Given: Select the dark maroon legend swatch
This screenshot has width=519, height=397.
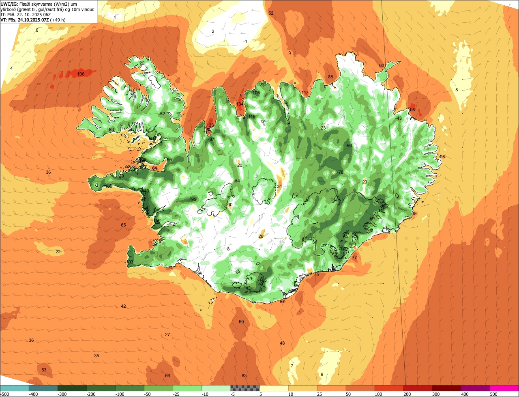Looking at the screenshot, I should point(447,388).
